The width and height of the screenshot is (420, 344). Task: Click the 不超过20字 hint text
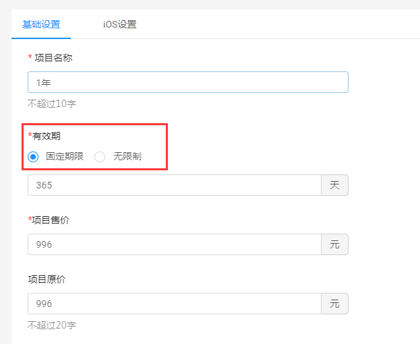tap(52, 325)
